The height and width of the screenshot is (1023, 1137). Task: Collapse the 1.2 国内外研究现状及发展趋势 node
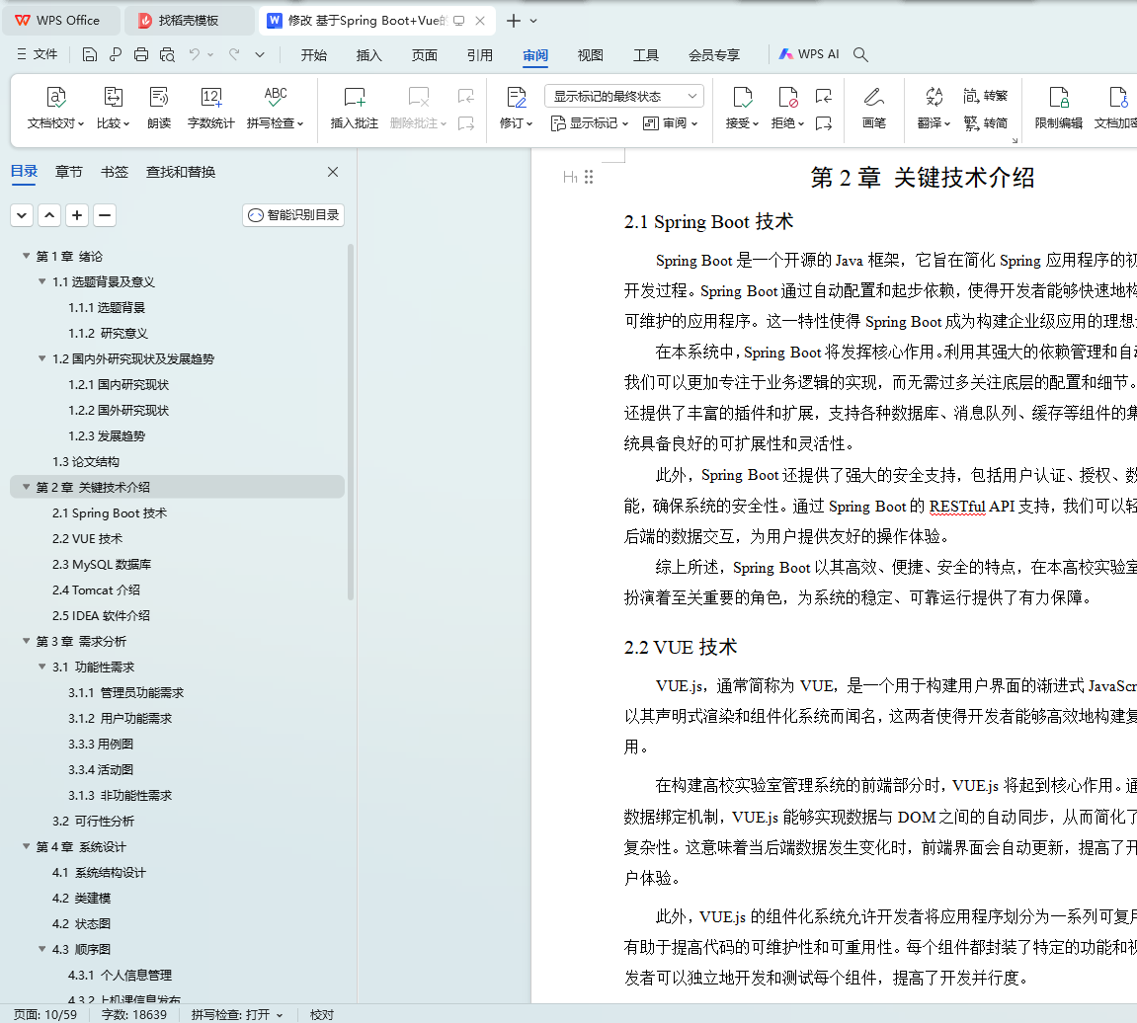(x=42, y=358)
